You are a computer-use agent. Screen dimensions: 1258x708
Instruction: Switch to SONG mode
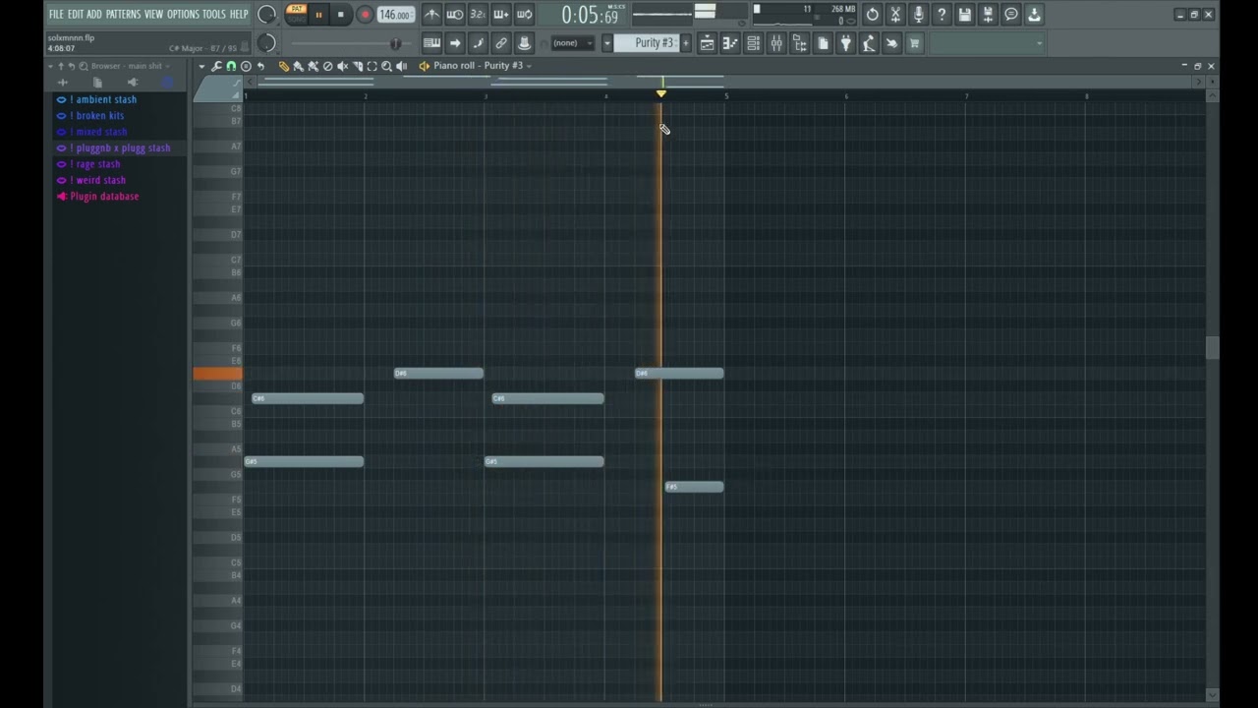[x=297, y=19]
